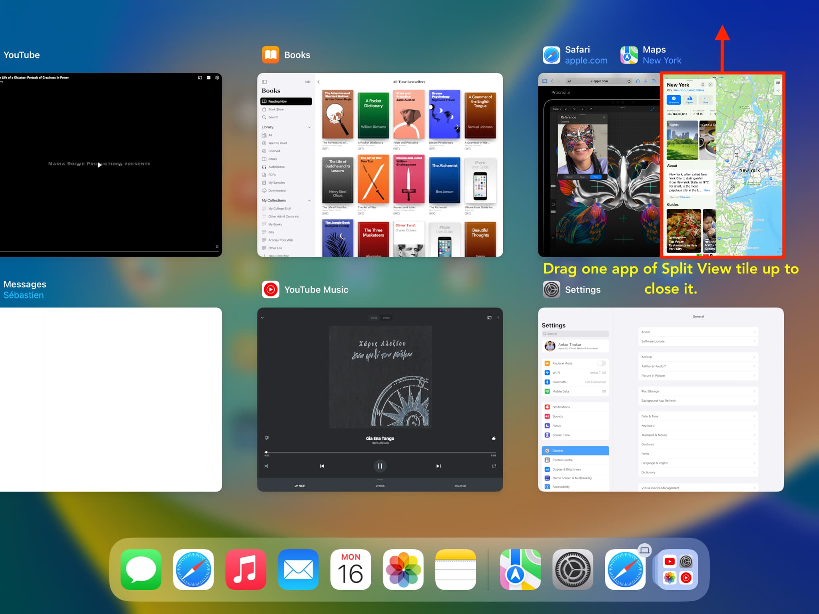Viewport: 819px width, 614px height.
Task: Tap the YouTube Music app icon header
Action: (x=271, y=289)
